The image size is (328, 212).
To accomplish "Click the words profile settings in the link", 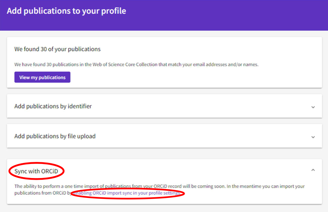I will (x=166, y=193).
